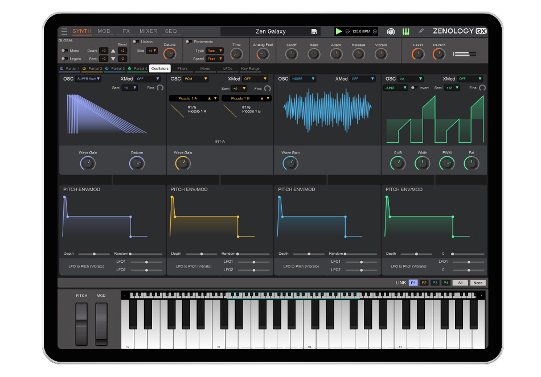The height and width of the screenshot is (377, 541).
Task: Click the LINK None button
Action: coord(478,283)
